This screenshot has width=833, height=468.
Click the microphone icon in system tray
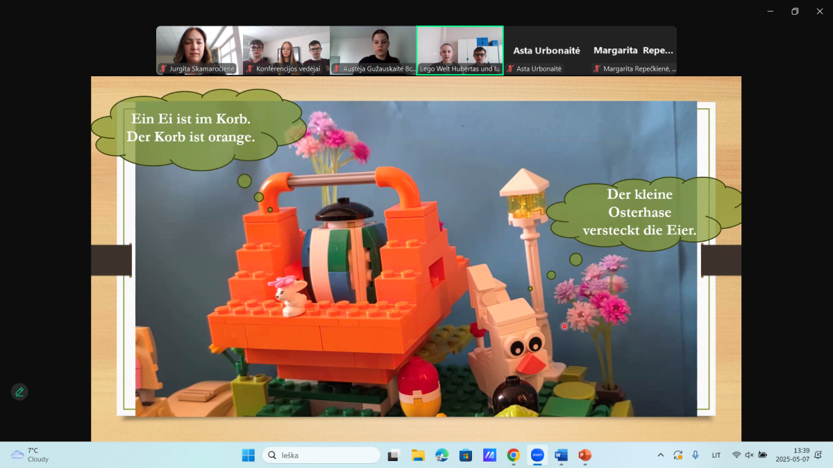pyautogui.click(x=695, y=455)
